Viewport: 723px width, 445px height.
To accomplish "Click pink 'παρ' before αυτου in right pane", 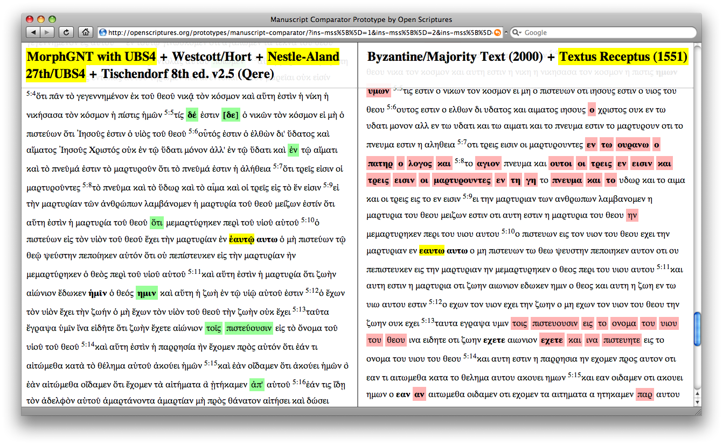I will [x=644, y=395].
